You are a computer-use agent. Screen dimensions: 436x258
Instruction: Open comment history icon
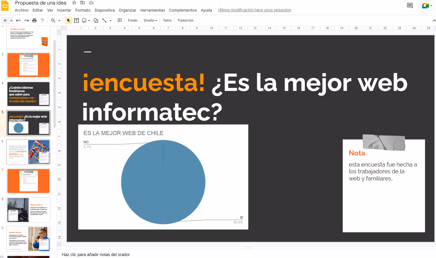point(410,5)
